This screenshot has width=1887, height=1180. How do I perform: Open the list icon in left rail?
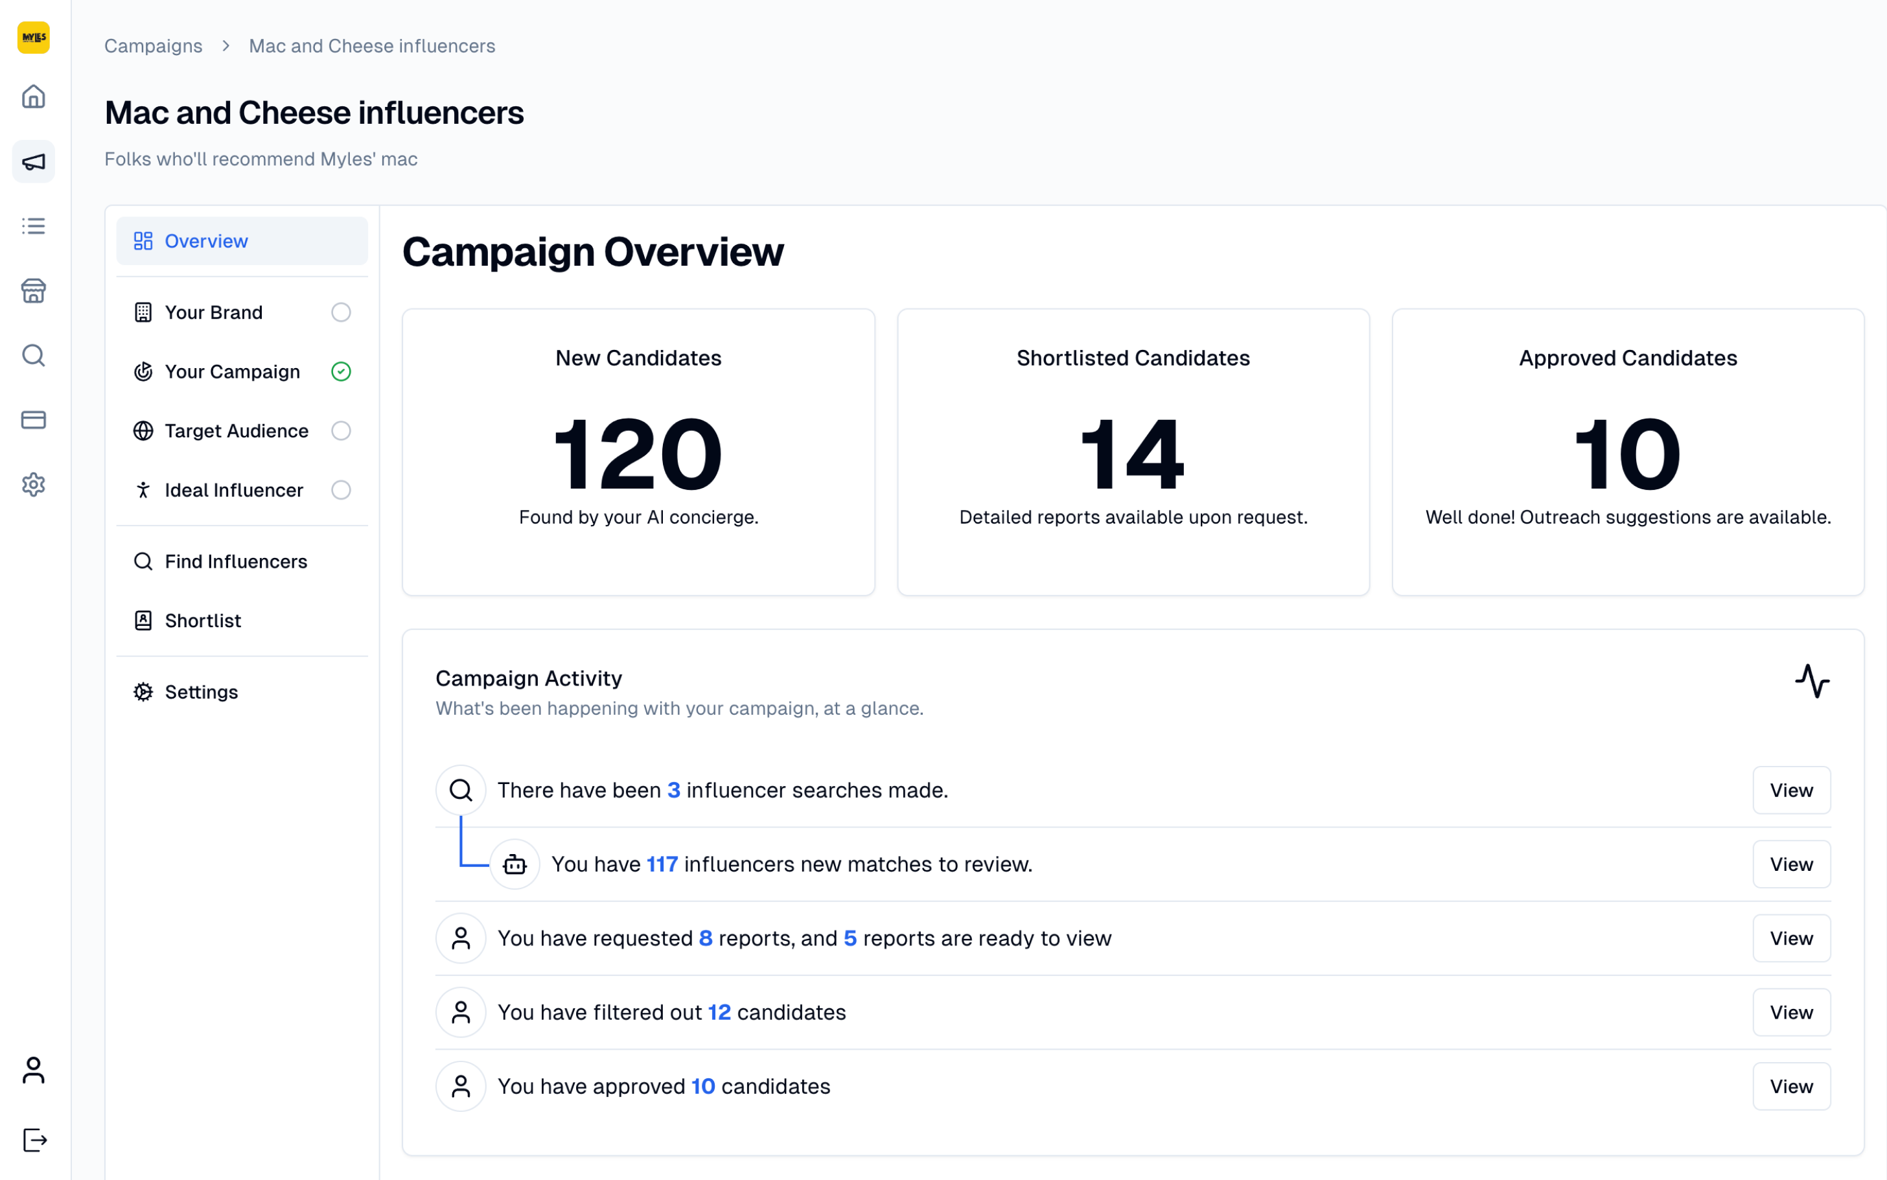click(x=34, y=226)
